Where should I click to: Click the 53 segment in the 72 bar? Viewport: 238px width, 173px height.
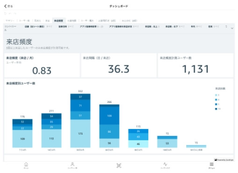point(167,143)
